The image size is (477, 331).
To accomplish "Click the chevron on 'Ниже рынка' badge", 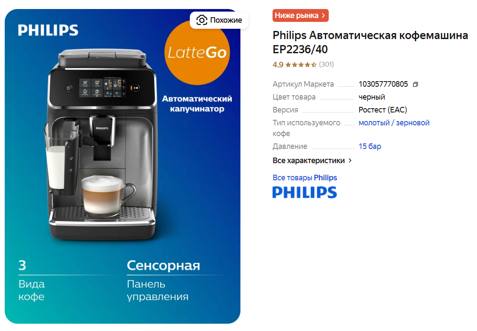I will pos(324,15).
